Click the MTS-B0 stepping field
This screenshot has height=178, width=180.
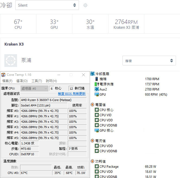coord(30,149)
